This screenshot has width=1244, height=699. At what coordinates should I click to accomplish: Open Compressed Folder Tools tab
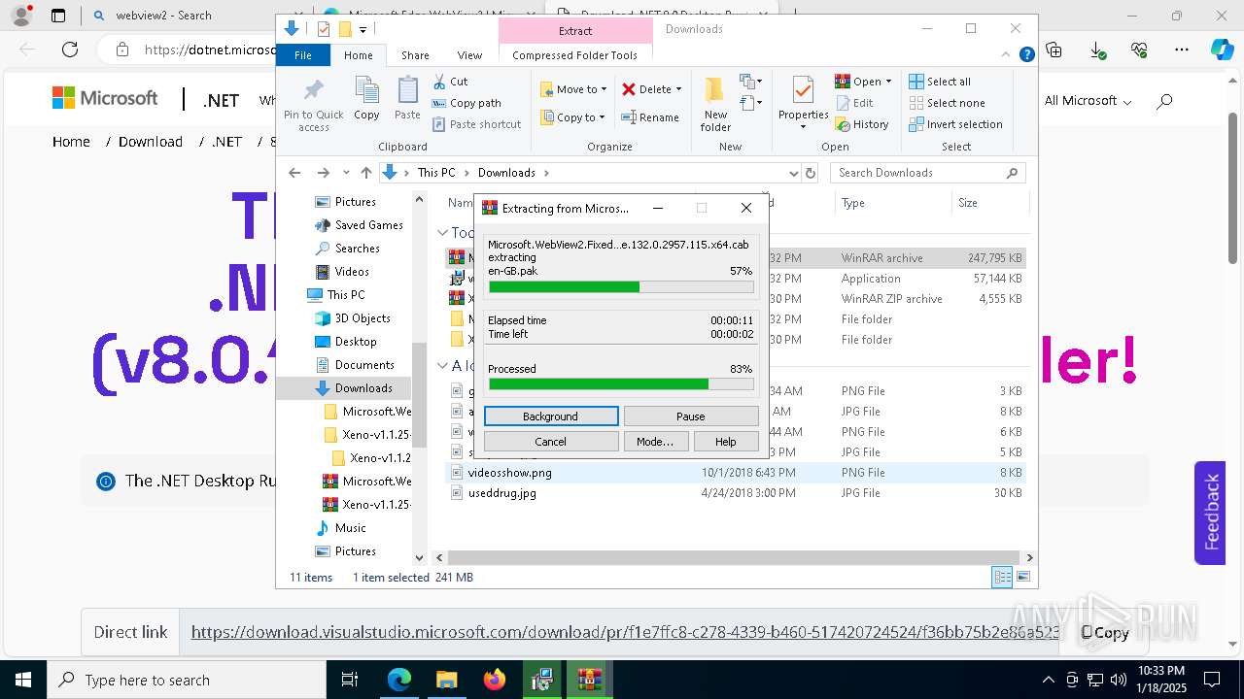574,55
